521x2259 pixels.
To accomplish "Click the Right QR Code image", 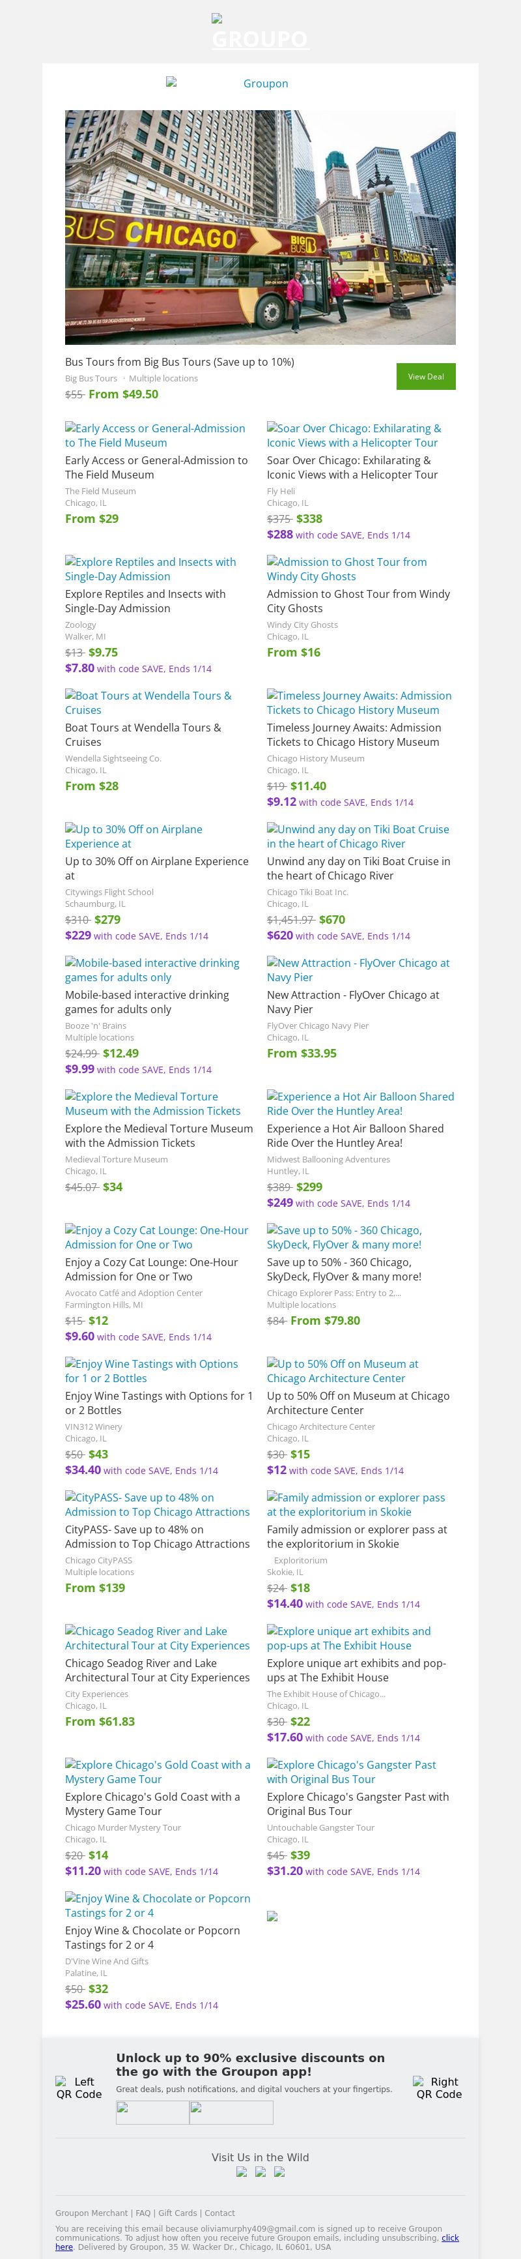I will point(438,2087).
